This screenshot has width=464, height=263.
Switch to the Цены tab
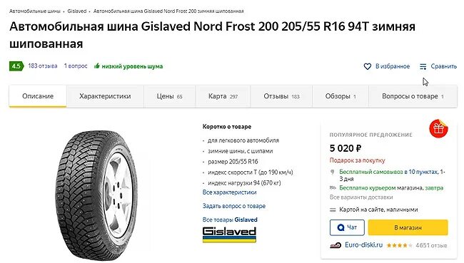coord(170,96)
